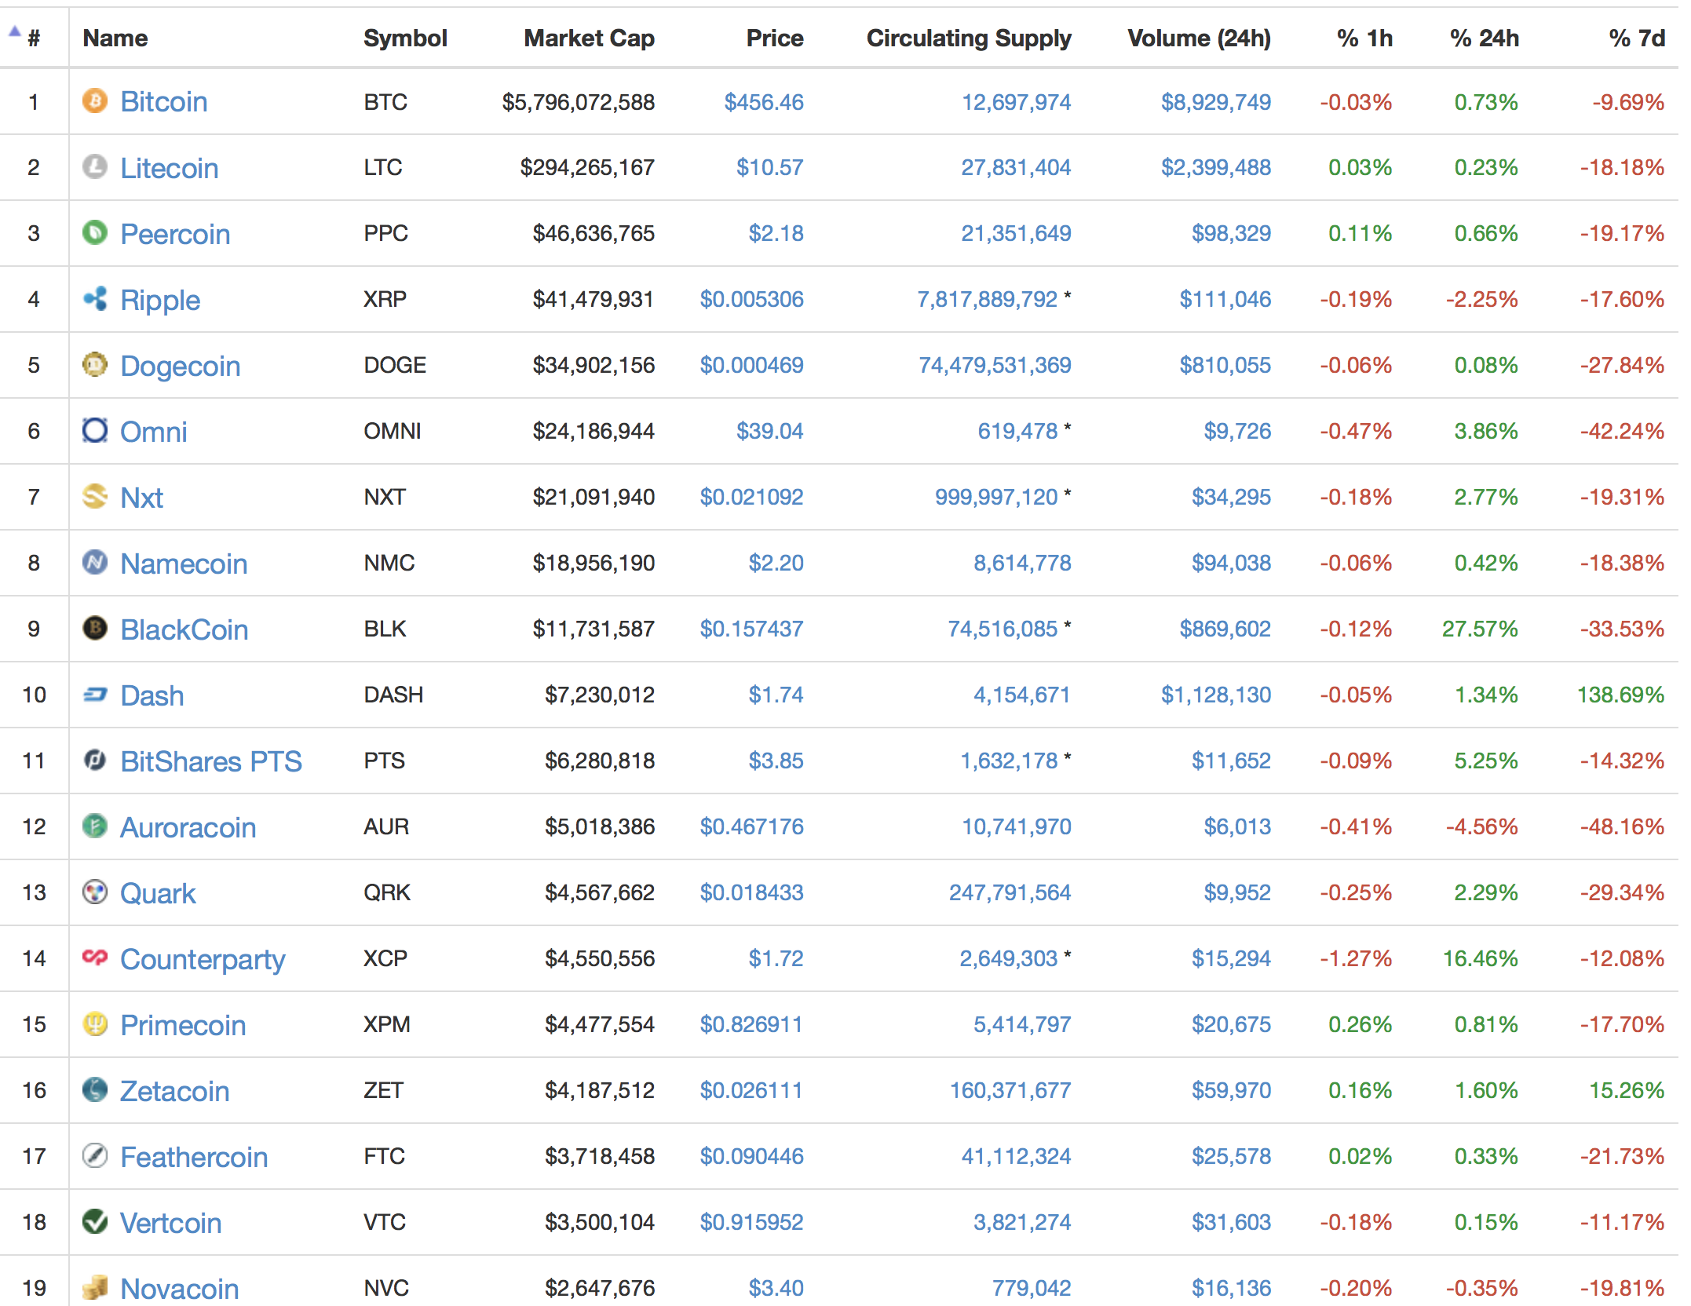
Task: Click the Auroracoin logo icon
Action: coord(95,826)
